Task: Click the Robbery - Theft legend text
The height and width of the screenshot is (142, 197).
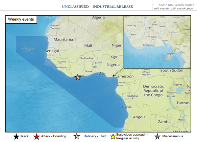Action: click(x=95, y=136)
